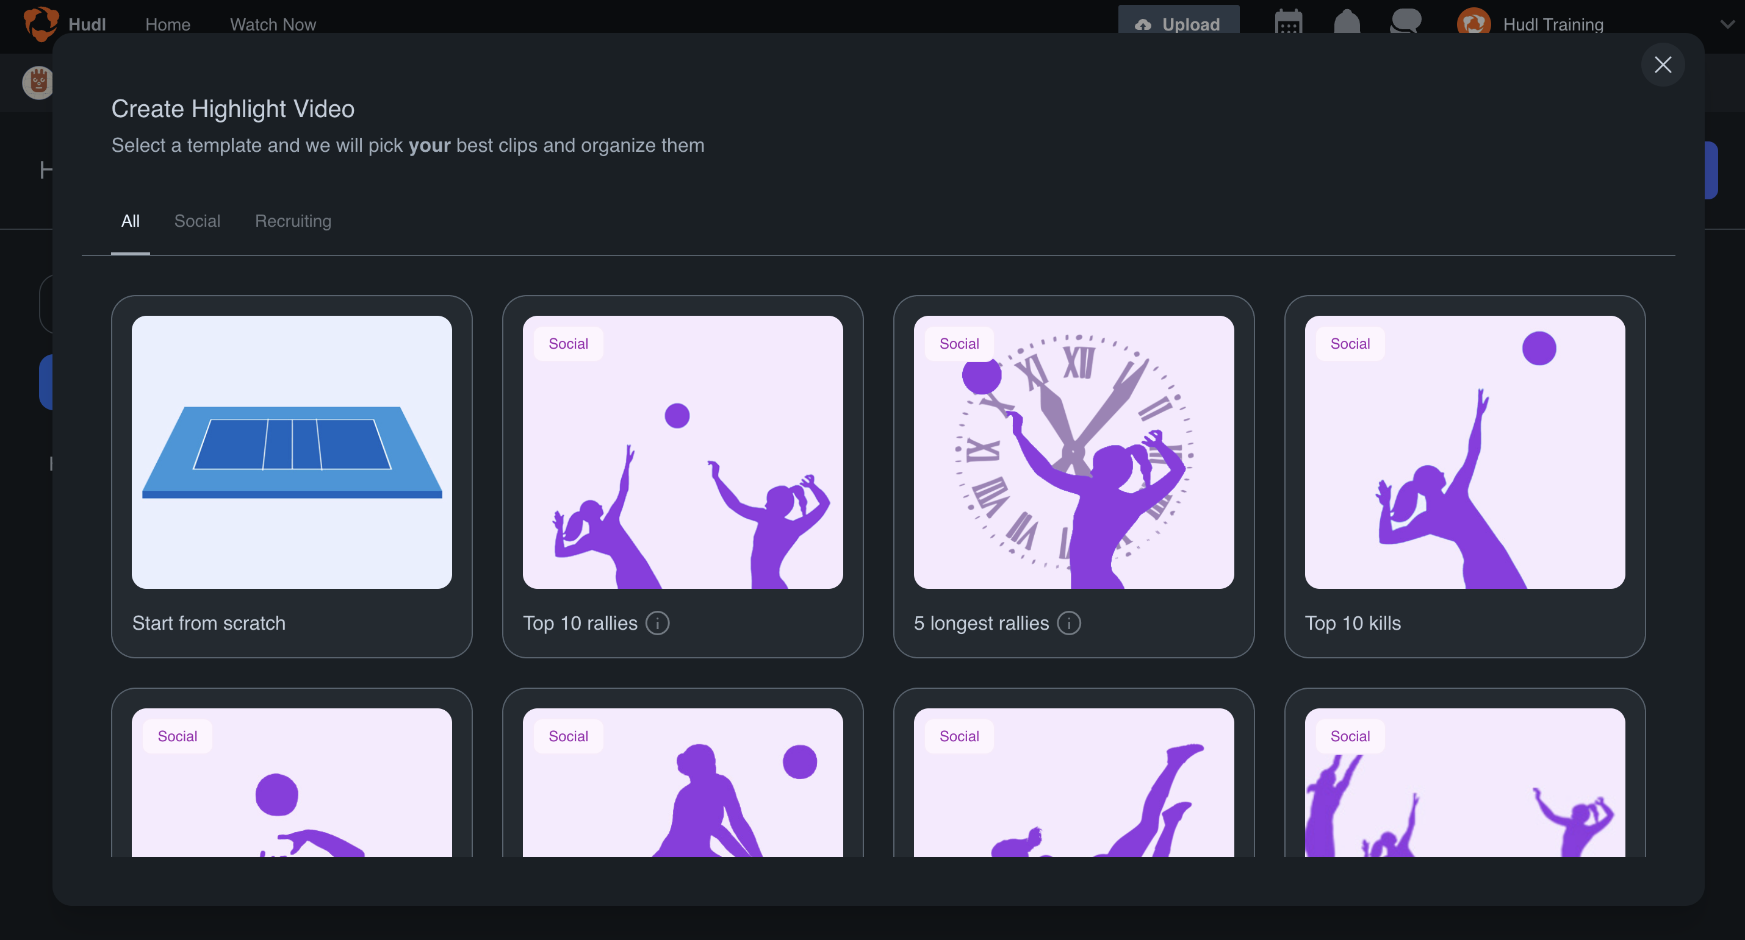1745x940 pixels.
Task: Open notifications bell icon
Action: point(1347,23)
